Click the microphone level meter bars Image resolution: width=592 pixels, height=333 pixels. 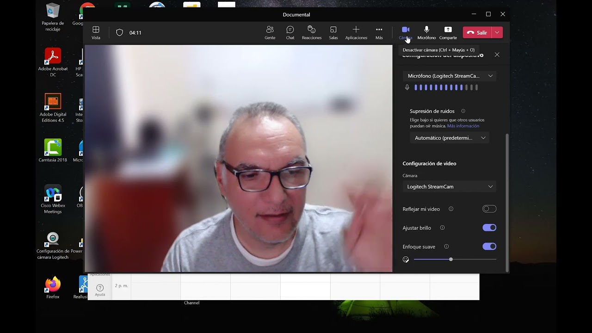pyautogui.click(x=446, y=87)
